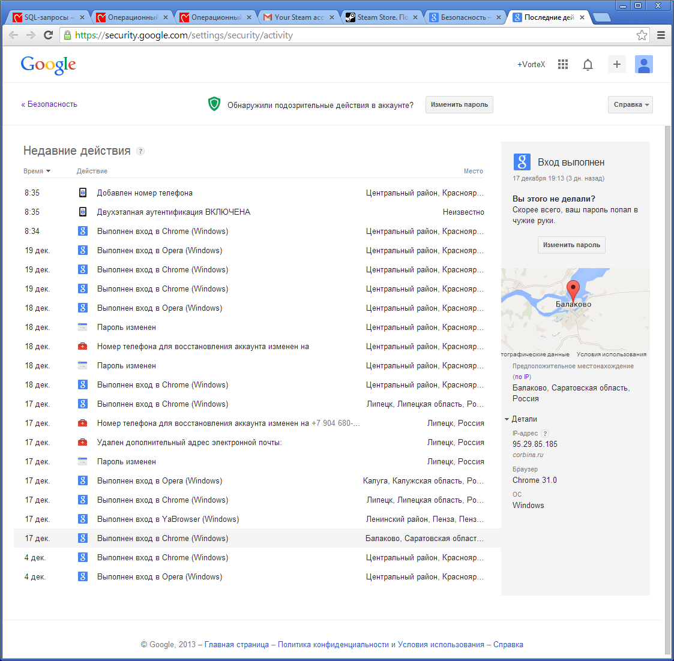Click the red map pin on Балаково
The height and width of the screenshot is (661, 674).
[573, 290]
